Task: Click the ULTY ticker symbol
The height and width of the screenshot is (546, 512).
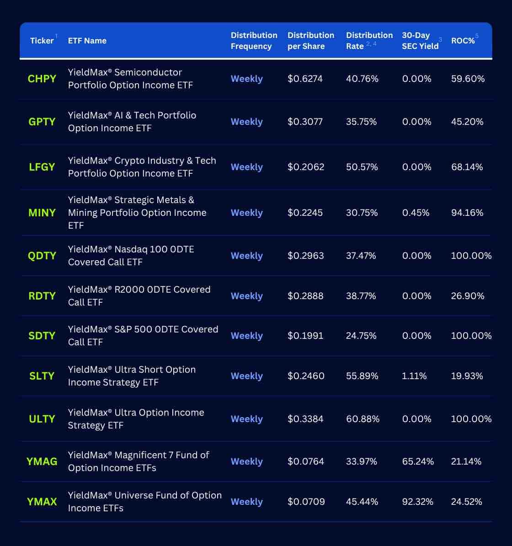Action: click(42, 418)
